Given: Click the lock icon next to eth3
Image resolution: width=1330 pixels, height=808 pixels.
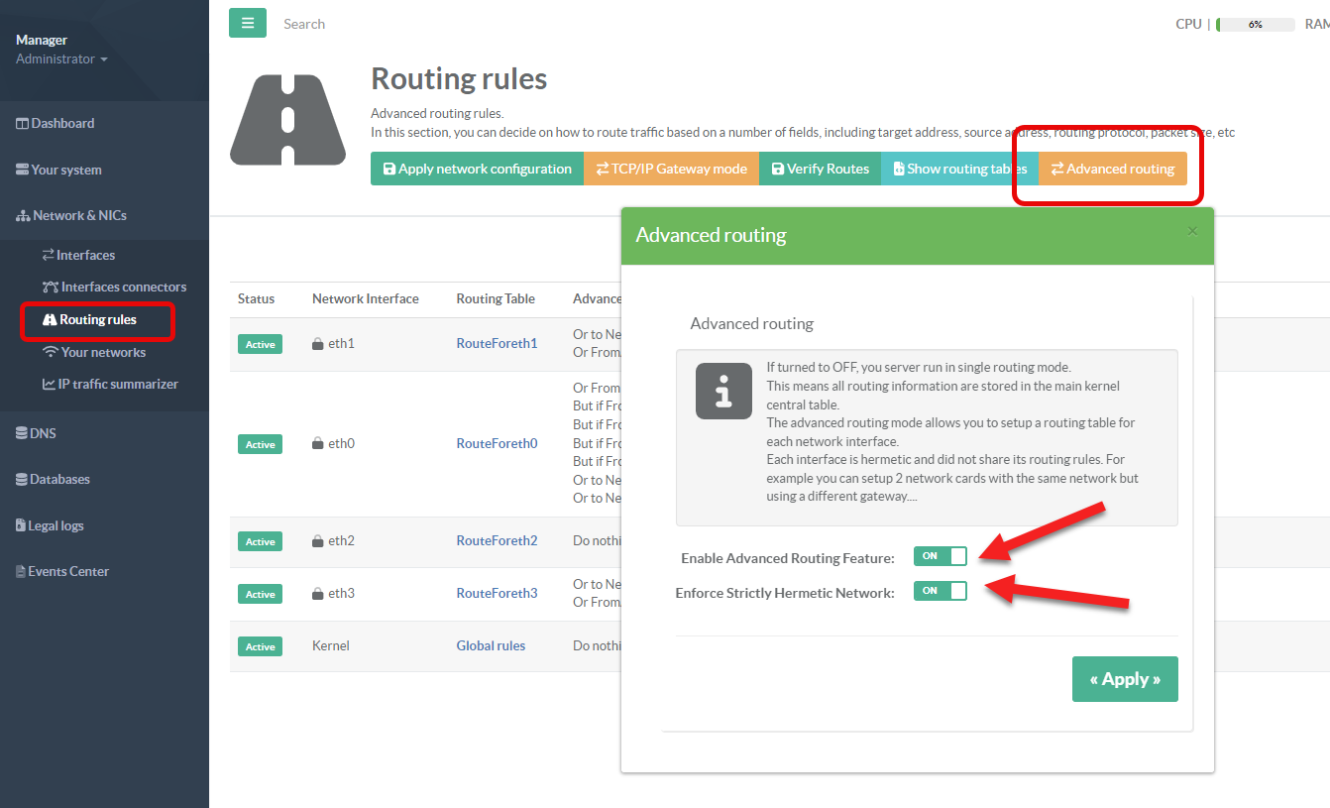Looking at the screenshot, I should (318, 594).
